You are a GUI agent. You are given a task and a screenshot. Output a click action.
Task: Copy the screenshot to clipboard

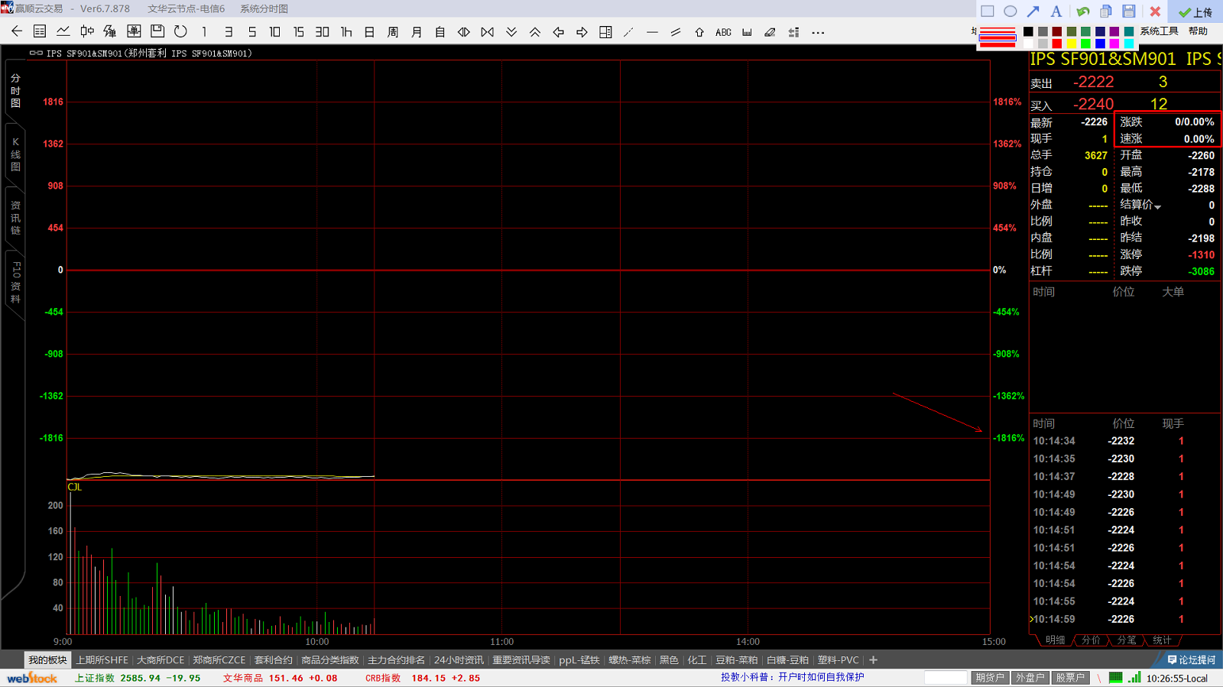[x=1106, y=11]
